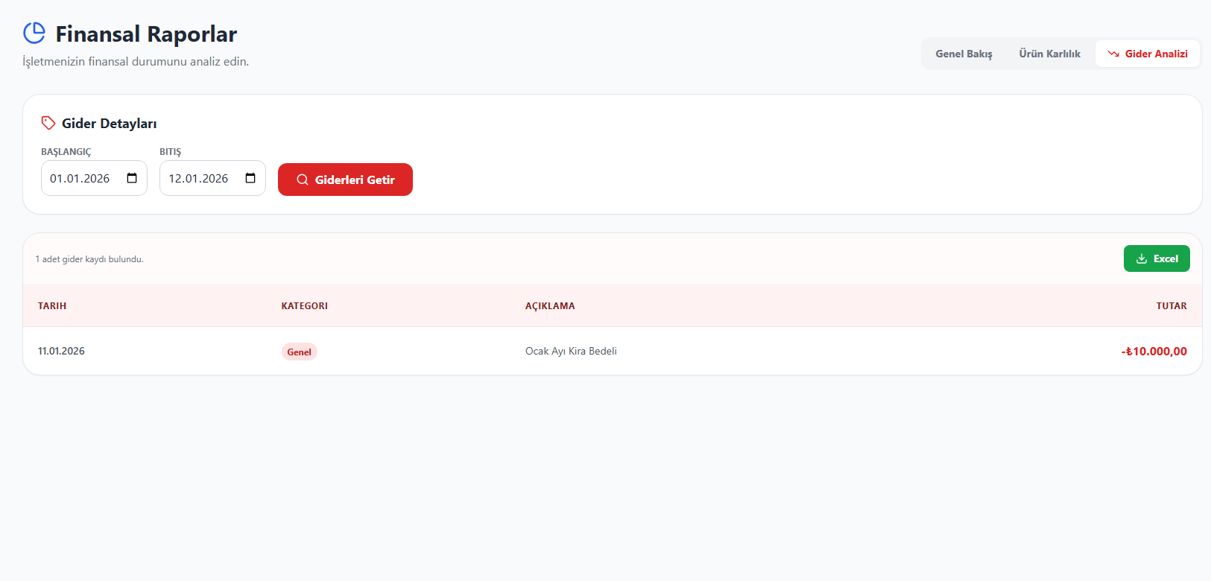Viewport: 1211px width, 581px height.
Task: Click the download icon on the Excel button
Action: click(x=1141, y=258)
